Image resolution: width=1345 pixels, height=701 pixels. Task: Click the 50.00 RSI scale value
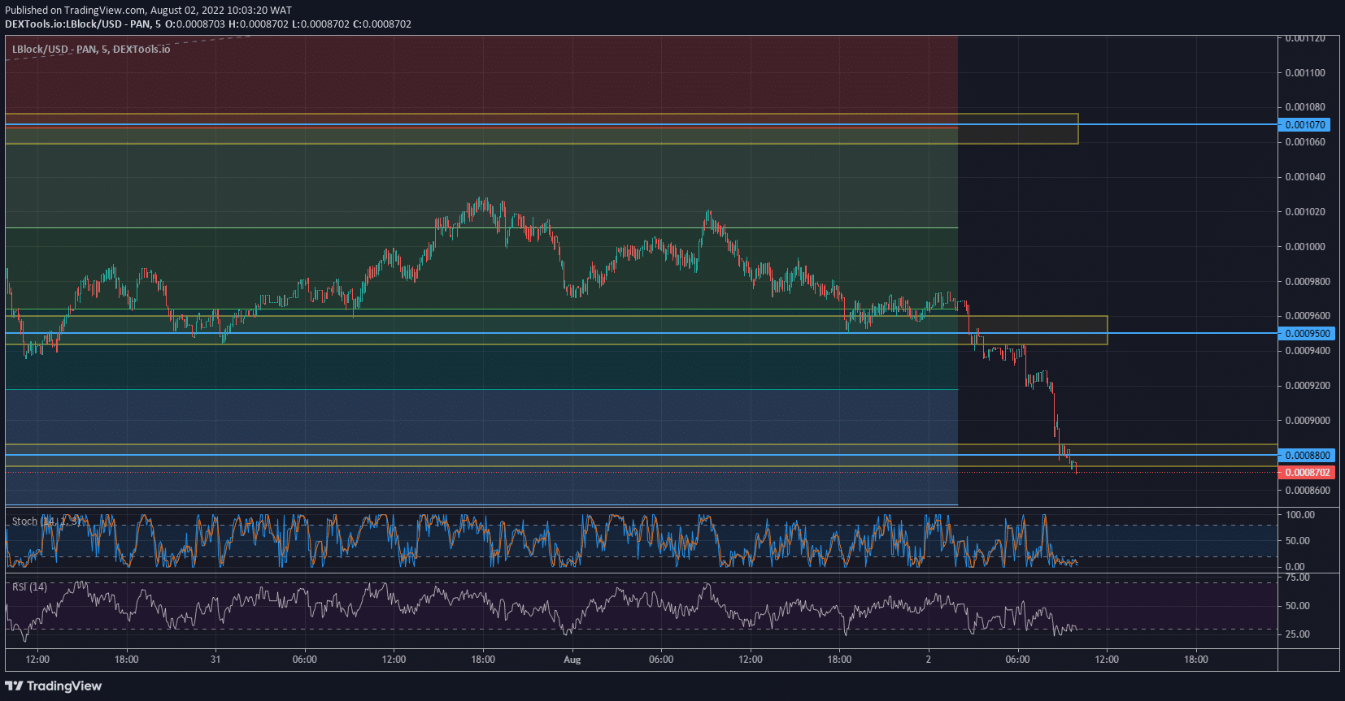1297,605
